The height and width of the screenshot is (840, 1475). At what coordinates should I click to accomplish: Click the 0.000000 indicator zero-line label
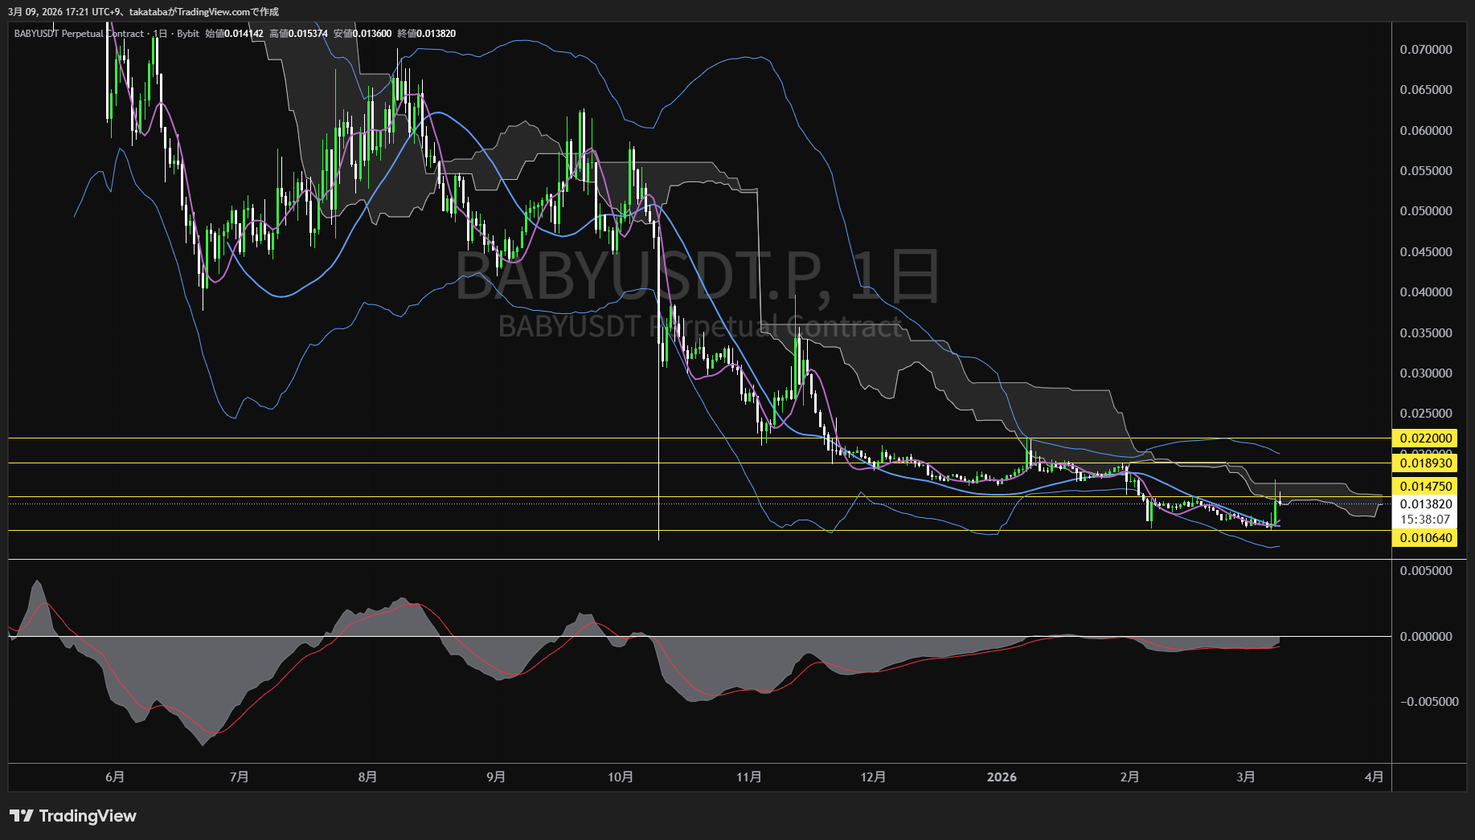(x=1425, y=637)
